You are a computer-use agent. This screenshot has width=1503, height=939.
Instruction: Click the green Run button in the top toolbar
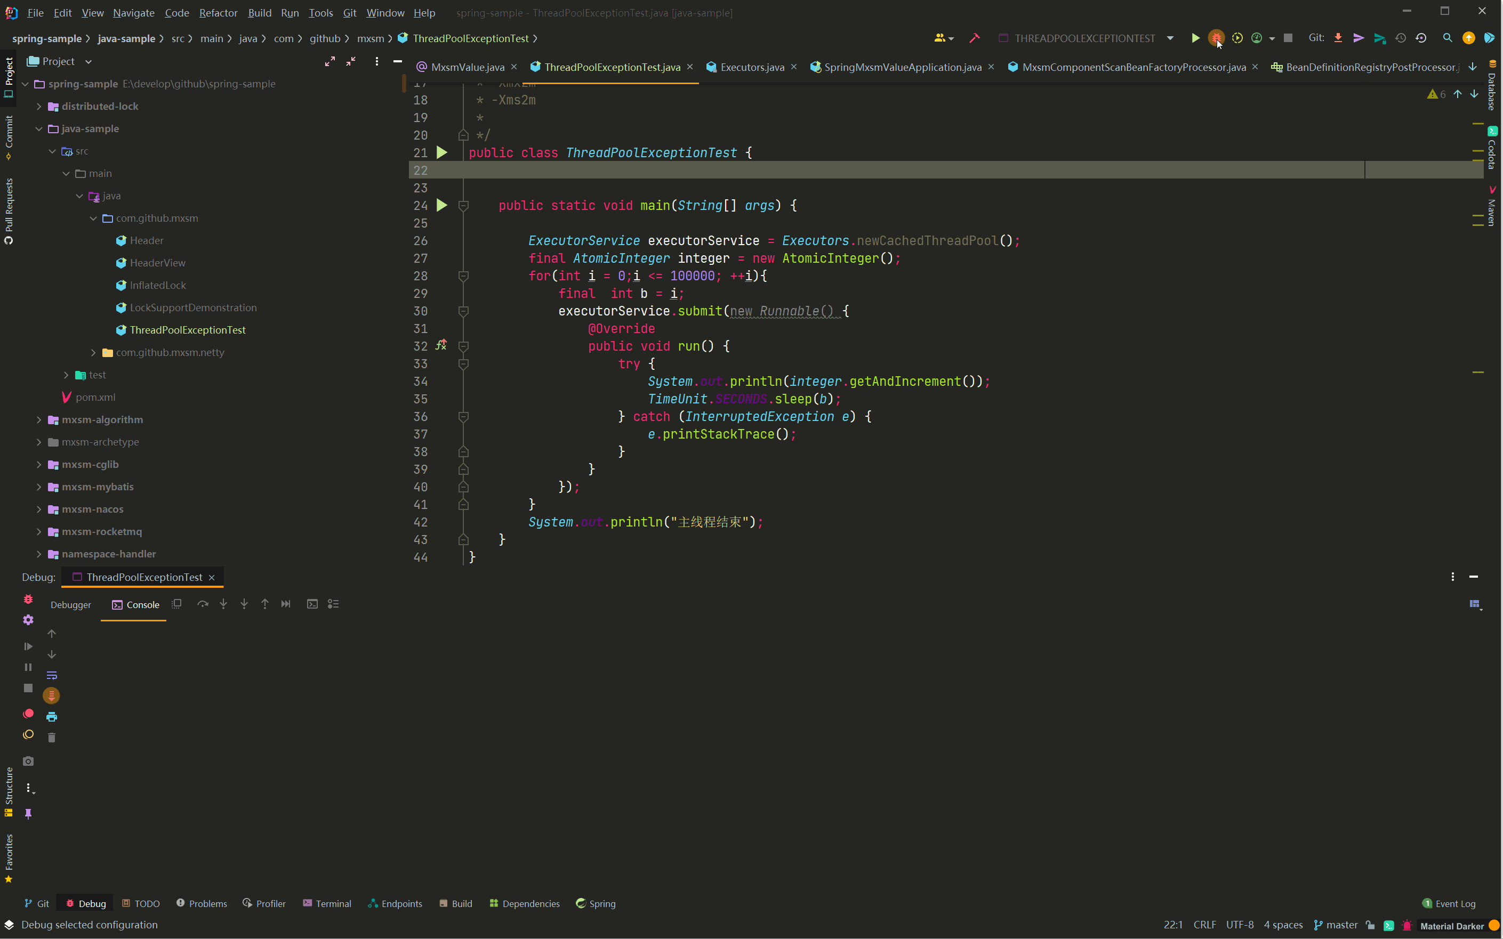click(1195, 38)
